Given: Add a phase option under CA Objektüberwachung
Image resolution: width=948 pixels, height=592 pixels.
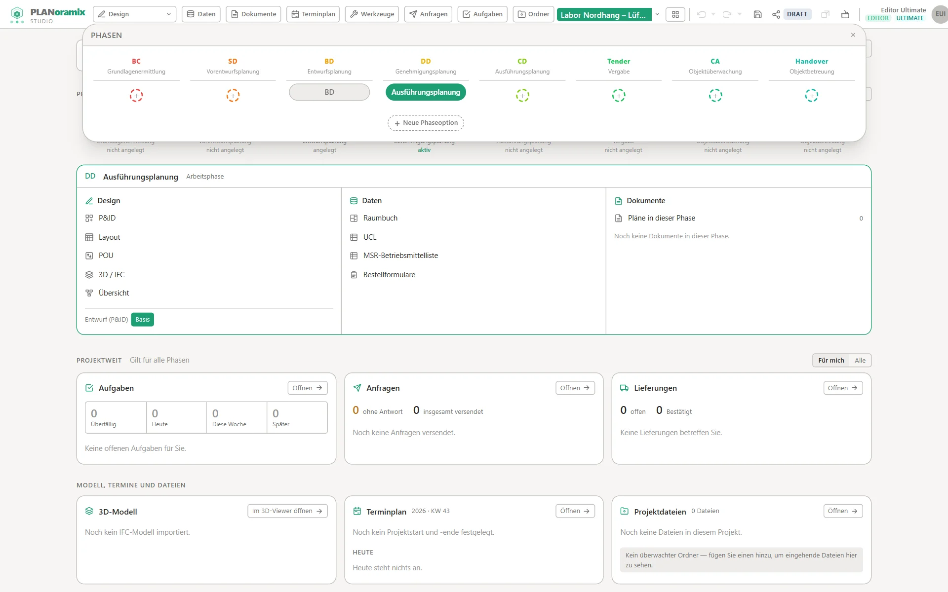Looking at the screenshot, I should click(x=715, y=95).
